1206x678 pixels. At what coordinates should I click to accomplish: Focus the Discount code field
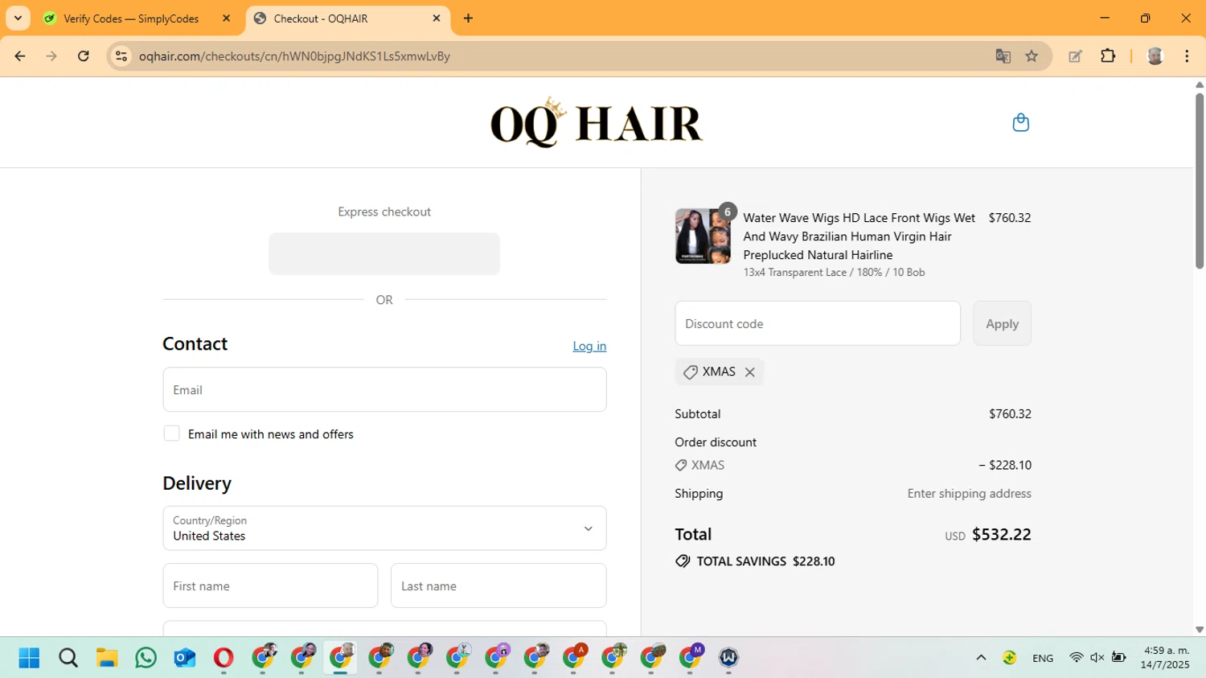click(x=818, y=323)
